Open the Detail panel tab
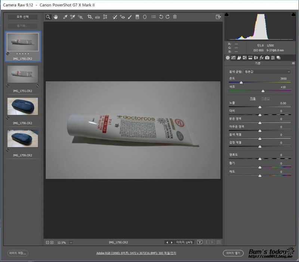 pyautogui.click(x=239, y=58)
